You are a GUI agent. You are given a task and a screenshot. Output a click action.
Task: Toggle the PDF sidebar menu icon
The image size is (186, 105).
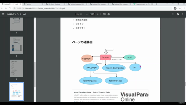tap(3, 14)
